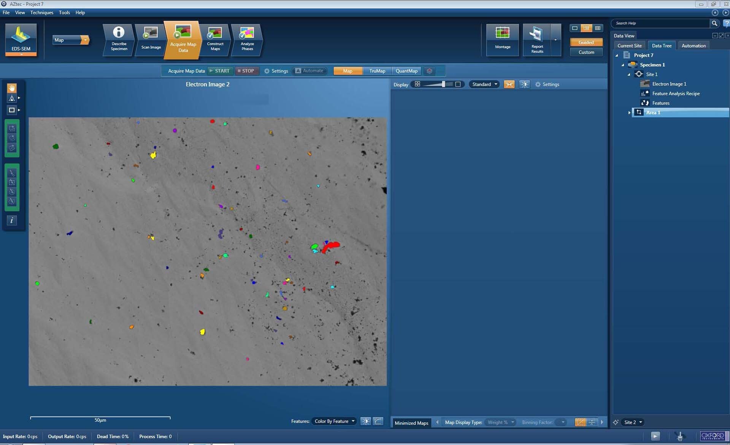The width and height of the screenshot is (730, 445).
Task: Go to Describe Specimen step
Action: 119,40
